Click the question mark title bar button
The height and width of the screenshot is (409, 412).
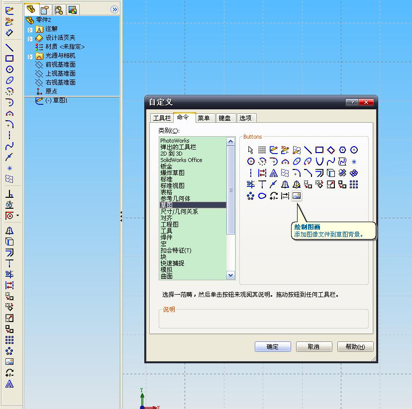point(352,102)
